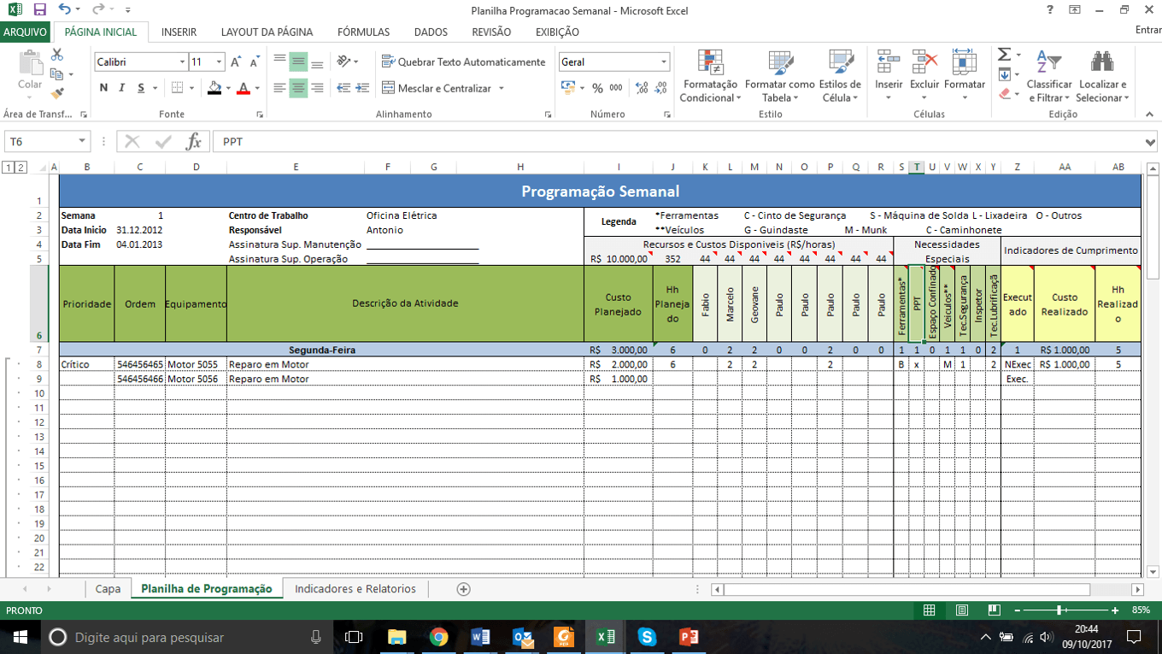Toggle Underline (S) formatting
This screenshot has width=1162, height=654.
click(141, 88)
